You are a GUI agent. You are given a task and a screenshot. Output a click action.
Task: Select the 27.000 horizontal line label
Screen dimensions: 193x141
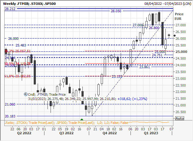138,25
